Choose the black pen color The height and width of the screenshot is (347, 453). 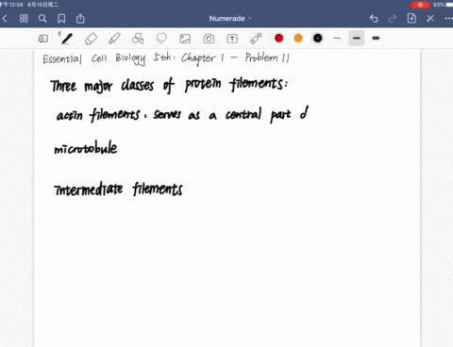(x=318, y=39)
